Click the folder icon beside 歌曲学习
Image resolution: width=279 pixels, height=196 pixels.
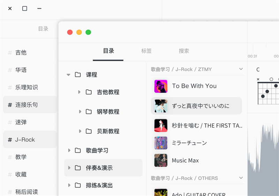(78, 150)
